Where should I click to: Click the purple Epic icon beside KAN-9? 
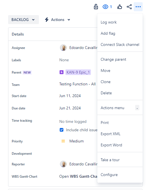pyautogui.click(x=62, y=72)
